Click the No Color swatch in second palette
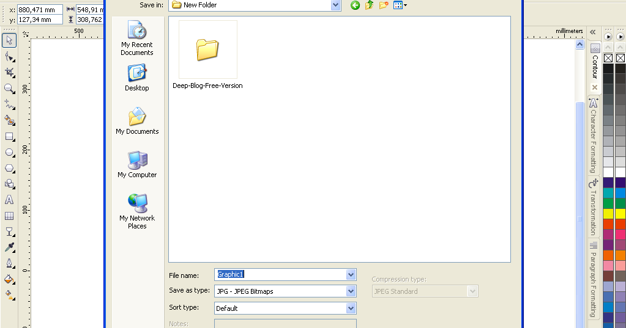Viewport: 626px width, 328px height. click(x=620, y=58)
